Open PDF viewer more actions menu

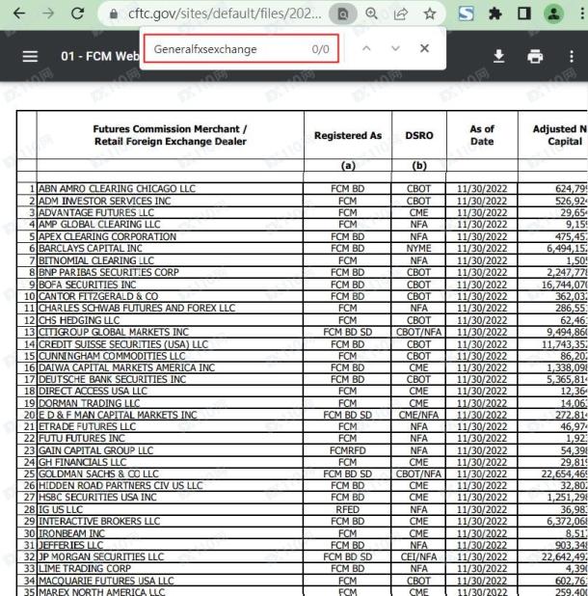[572, 56]
